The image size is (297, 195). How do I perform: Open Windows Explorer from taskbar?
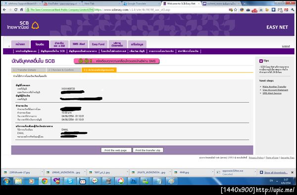[x=19, y=181]
